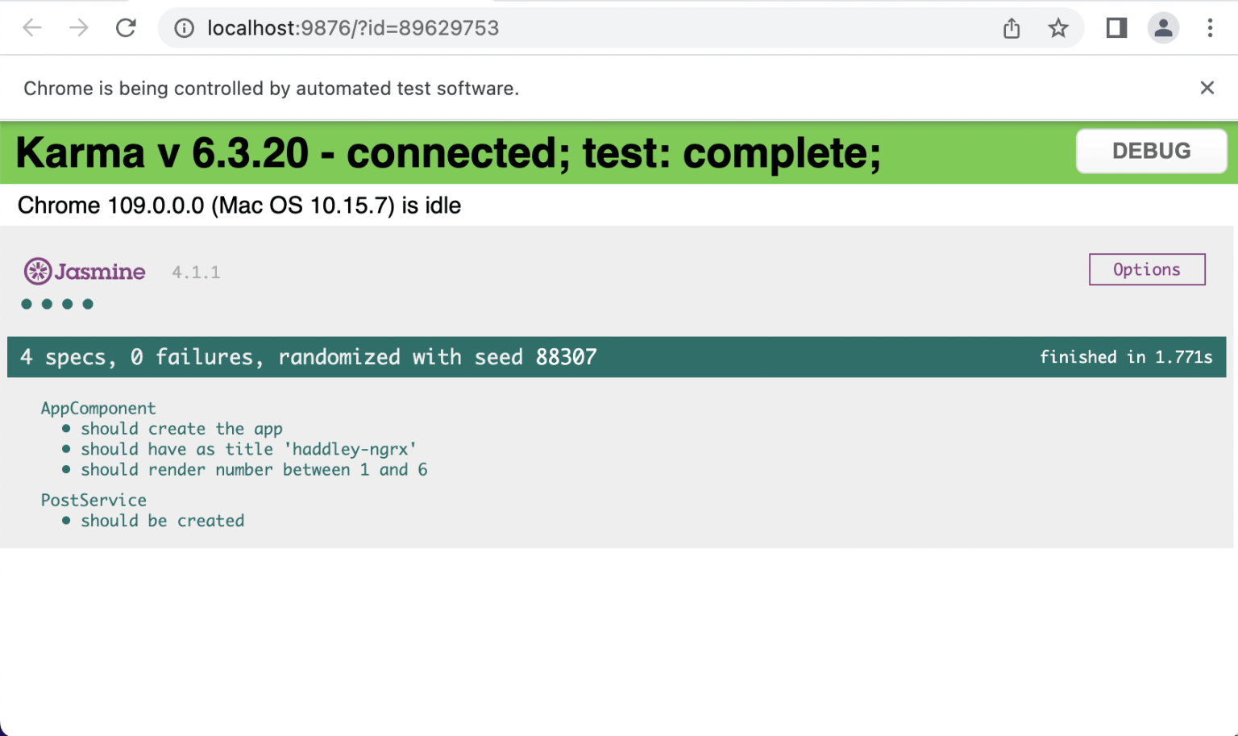This screenshot has width=1238, height=736.
Task: Open the 'should have as title' spec
Action: (x=248, y=449)
